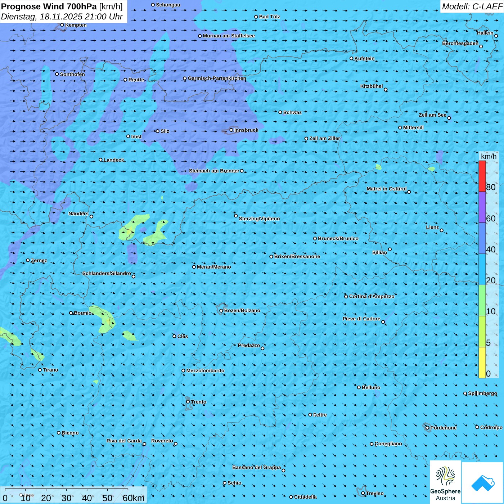The image size is (504, 504).
Task: Click the 'Brixen/Bressanone' label
Action: point(297,256)
